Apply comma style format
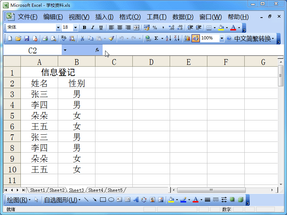The height and width of the screenshot is (215, 287). pyautogui.click(x=163, y=28)
